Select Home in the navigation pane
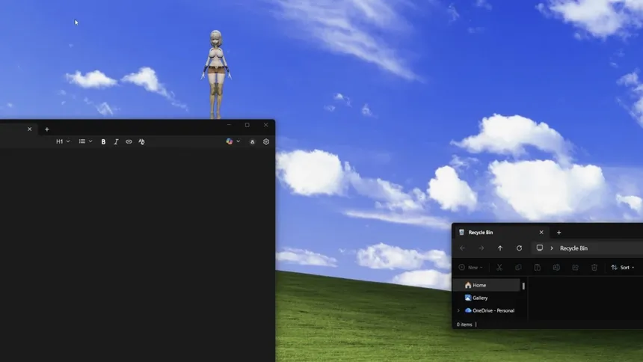This screenshot has height=362, width=643. tap(479, 285)
